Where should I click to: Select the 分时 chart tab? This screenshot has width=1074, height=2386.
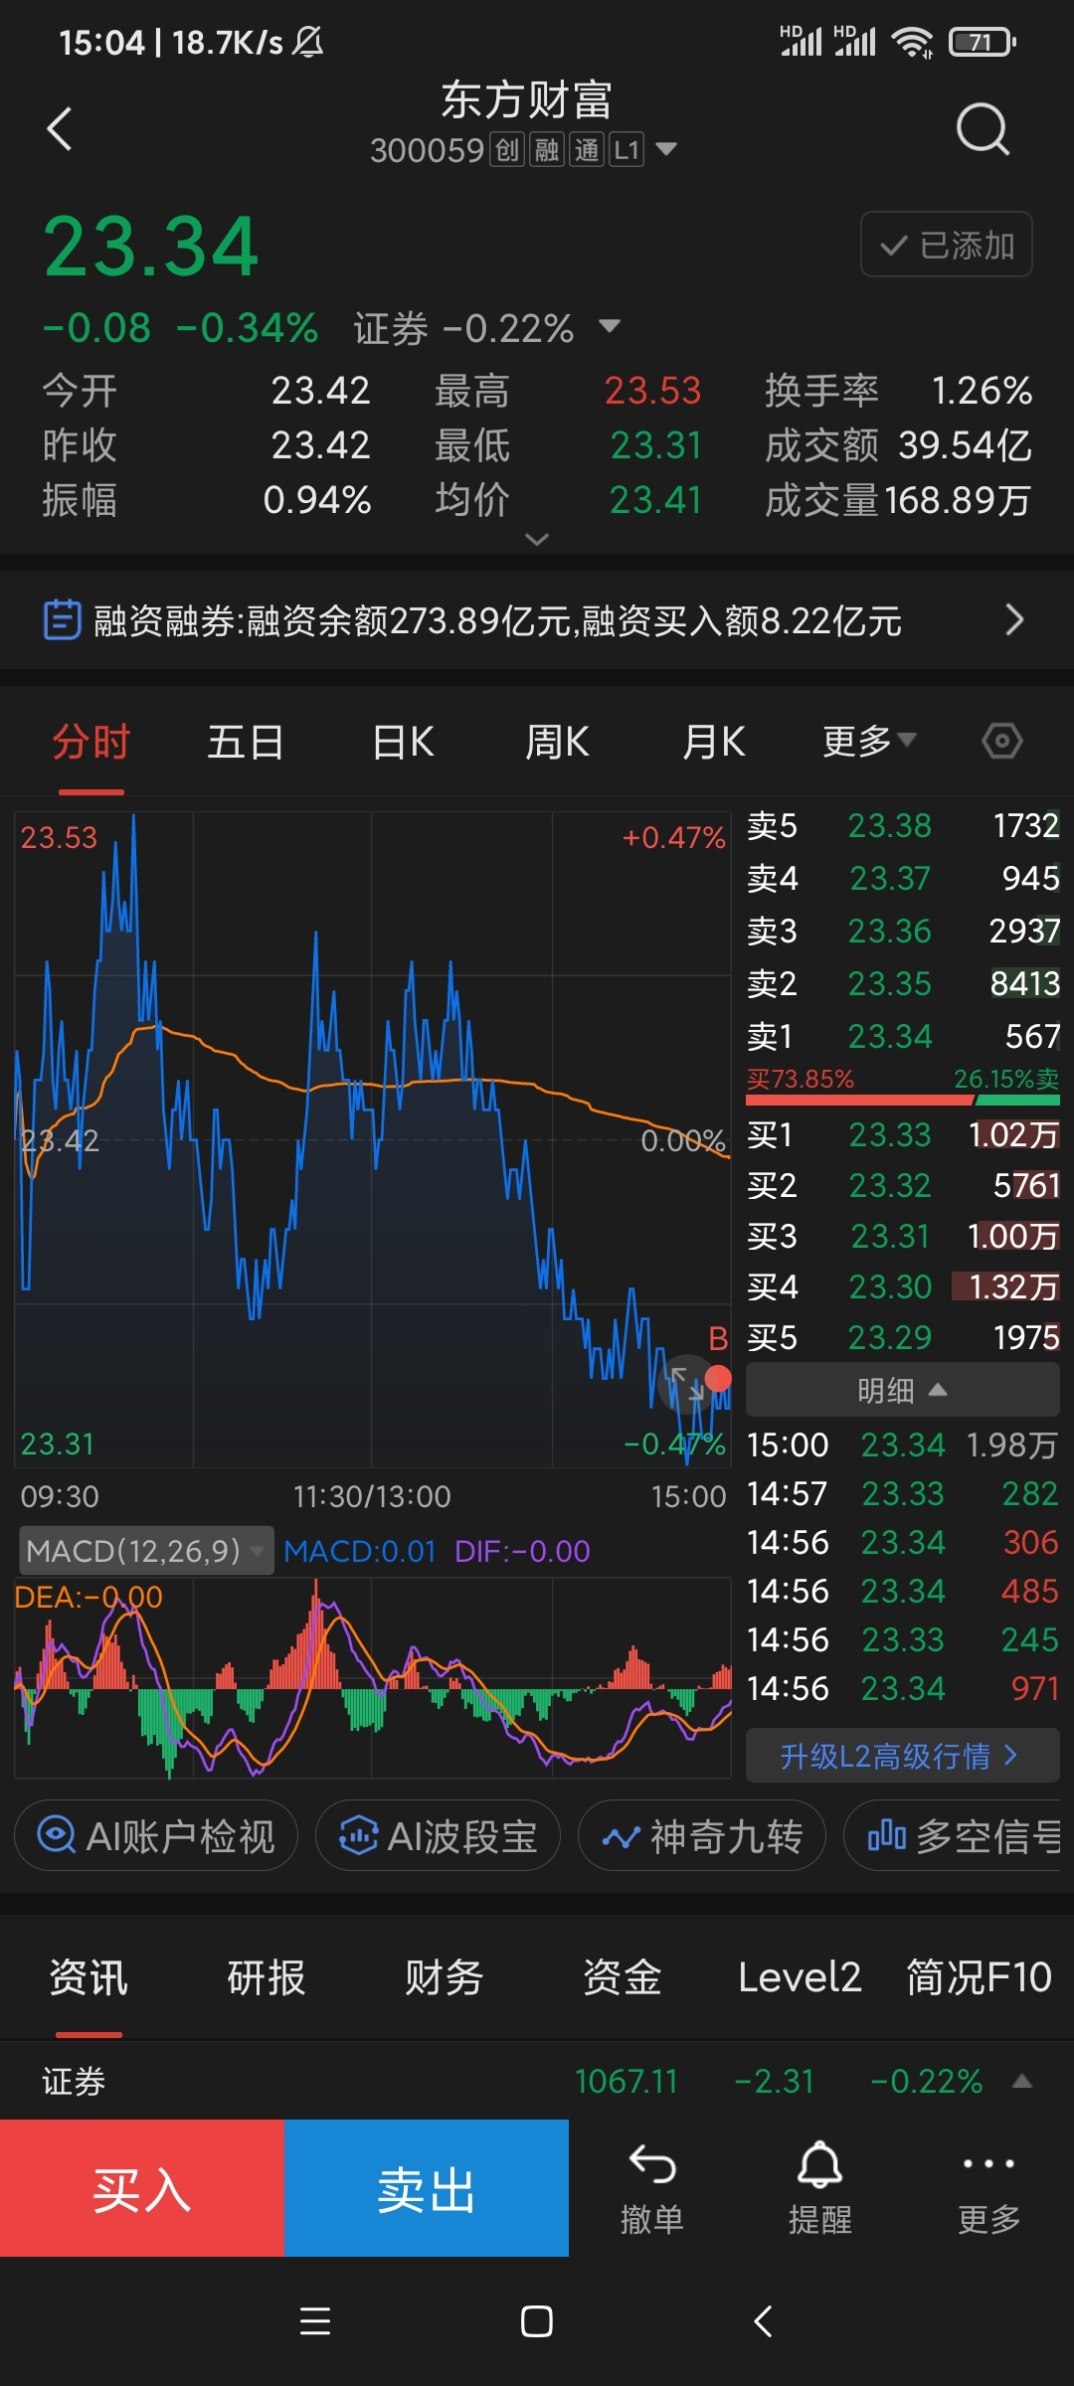pos(91,743)
